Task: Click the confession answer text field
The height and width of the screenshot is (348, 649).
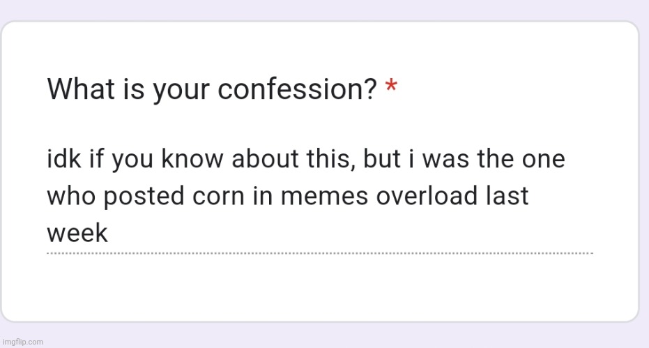Action: 319,196
